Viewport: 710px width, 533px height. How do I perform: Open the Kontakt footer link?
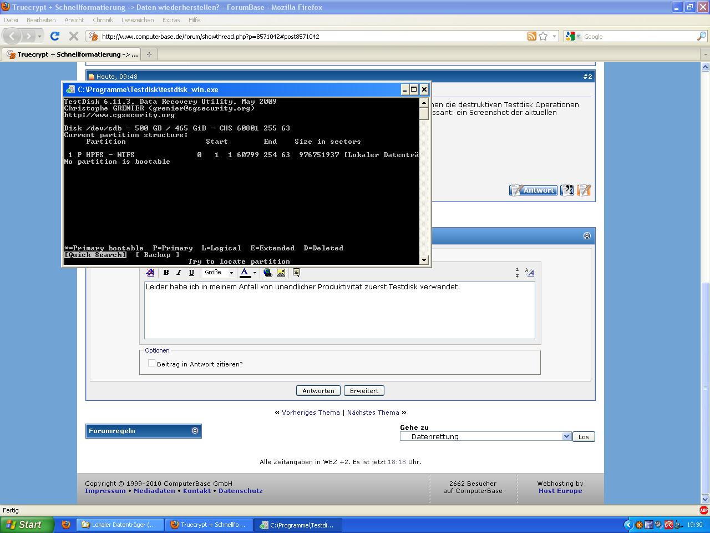coord(197,491)
